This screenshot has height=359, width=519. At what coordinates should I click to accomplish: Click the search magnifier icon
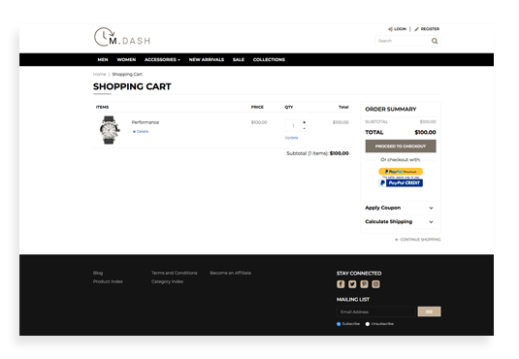click(x=435, y=41)
